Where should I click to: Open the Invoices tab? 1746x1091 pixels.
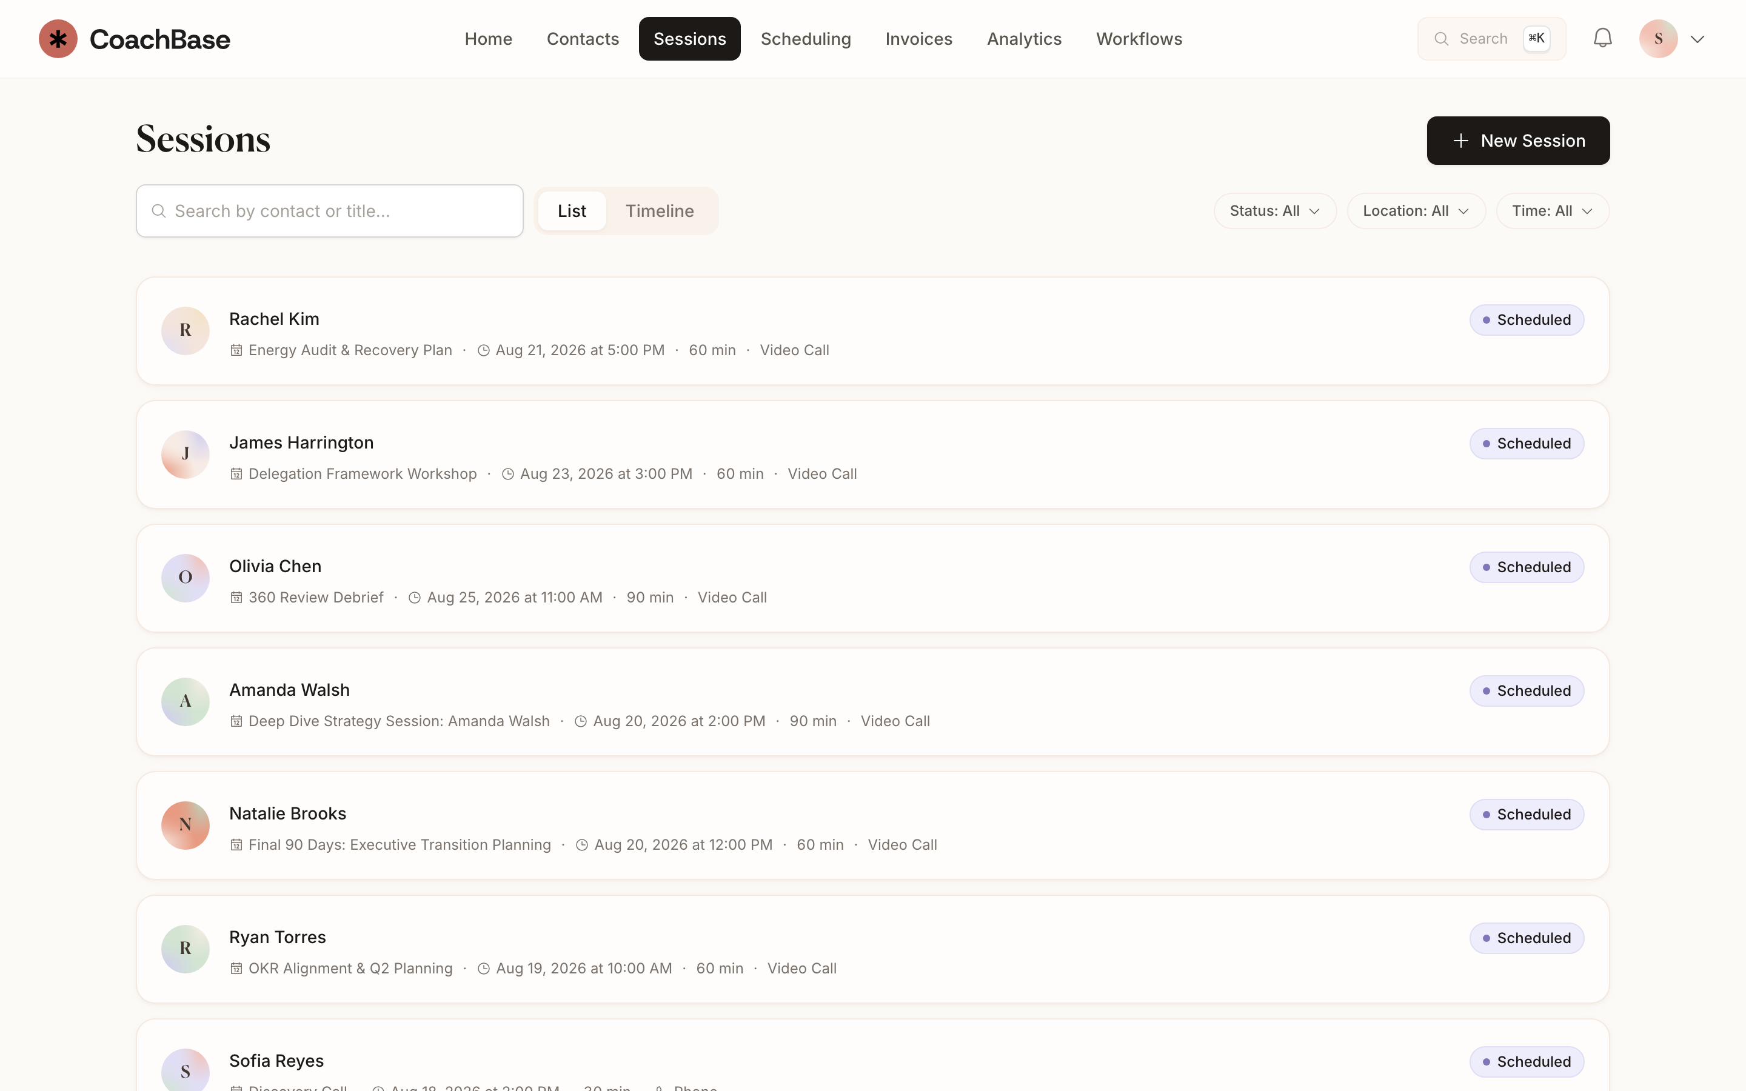click(x=919, y=39)
